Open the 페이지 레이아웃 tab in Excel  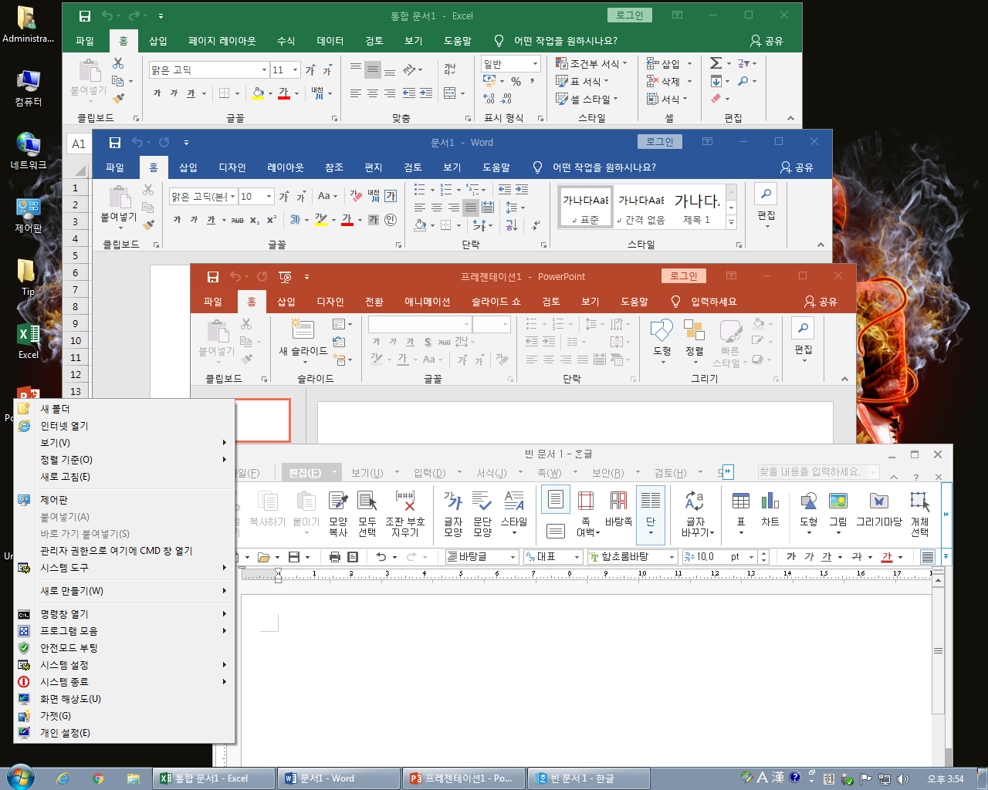[x=222, y=41]
